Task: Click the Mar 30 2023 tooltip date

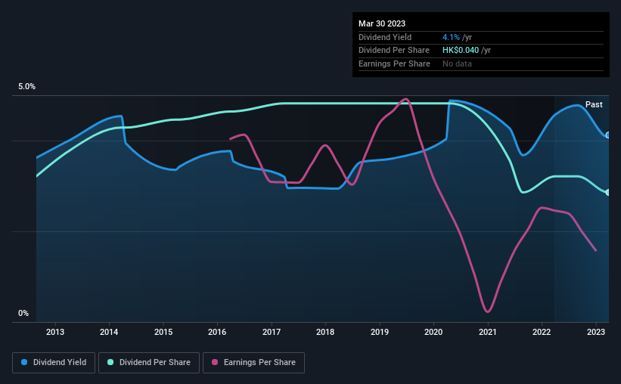Action: click(x=382, y=23)
